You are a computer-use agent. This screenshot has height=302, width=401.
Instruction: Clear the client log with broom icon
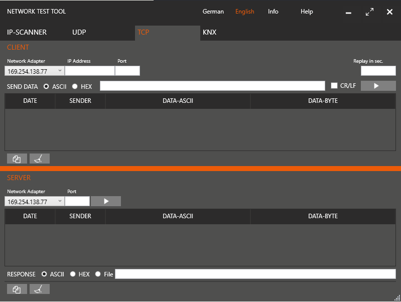39,159
